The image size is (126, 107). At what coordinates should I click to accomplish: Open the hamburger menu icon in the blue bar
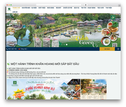(118, 49)
